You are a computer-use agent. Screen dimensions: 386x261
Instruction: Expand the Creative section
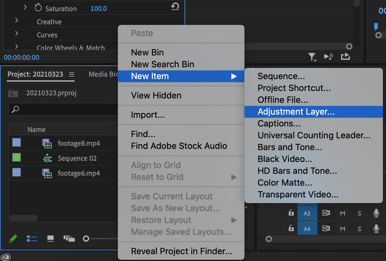pyautogui.click(x=17, y=21)
